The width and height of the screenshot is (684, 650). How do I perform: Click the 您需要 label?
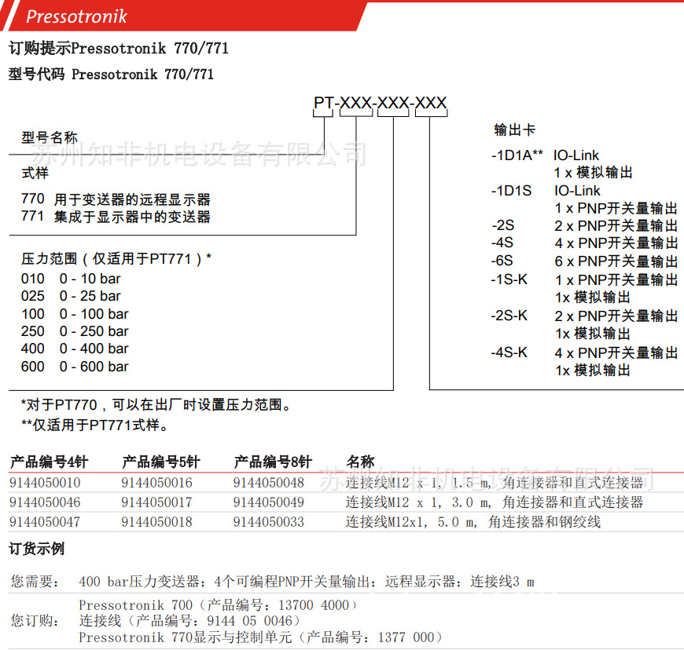coord(35,582)
